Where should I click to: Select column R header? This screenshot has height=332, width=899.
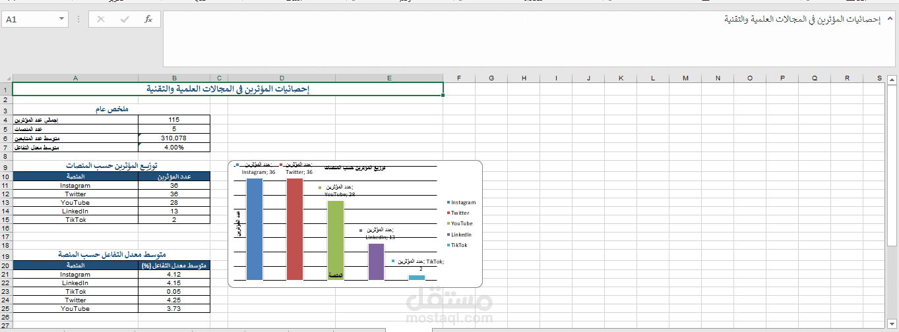pyautogui.click(x=847, y=78)
